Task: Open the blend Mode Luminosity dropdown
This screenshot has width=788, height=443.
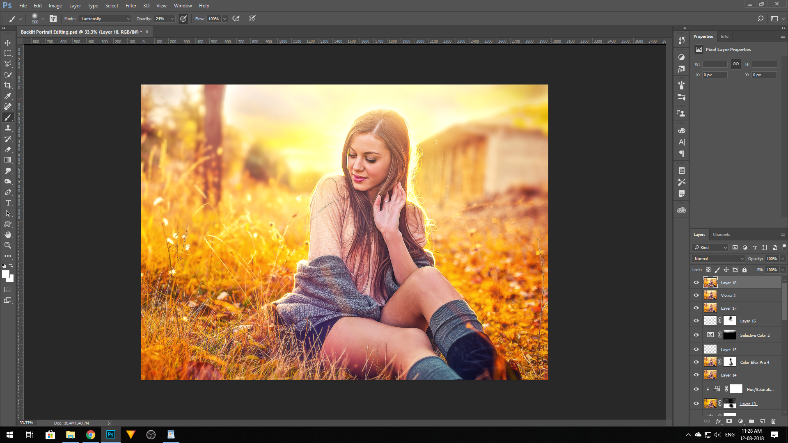Action: click(x=105, y=18)
